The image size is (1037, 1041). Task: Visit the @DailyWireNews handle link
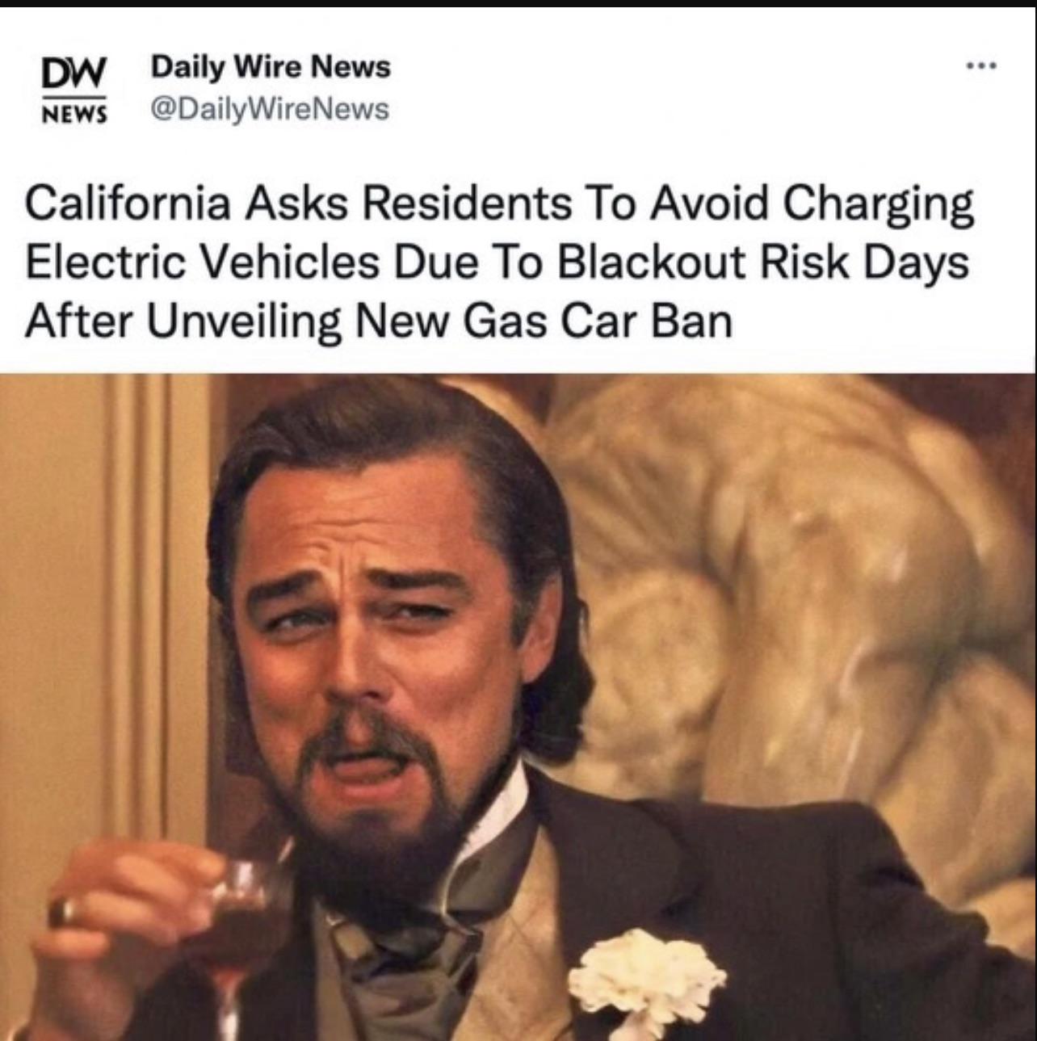click(x=270, y=108)
